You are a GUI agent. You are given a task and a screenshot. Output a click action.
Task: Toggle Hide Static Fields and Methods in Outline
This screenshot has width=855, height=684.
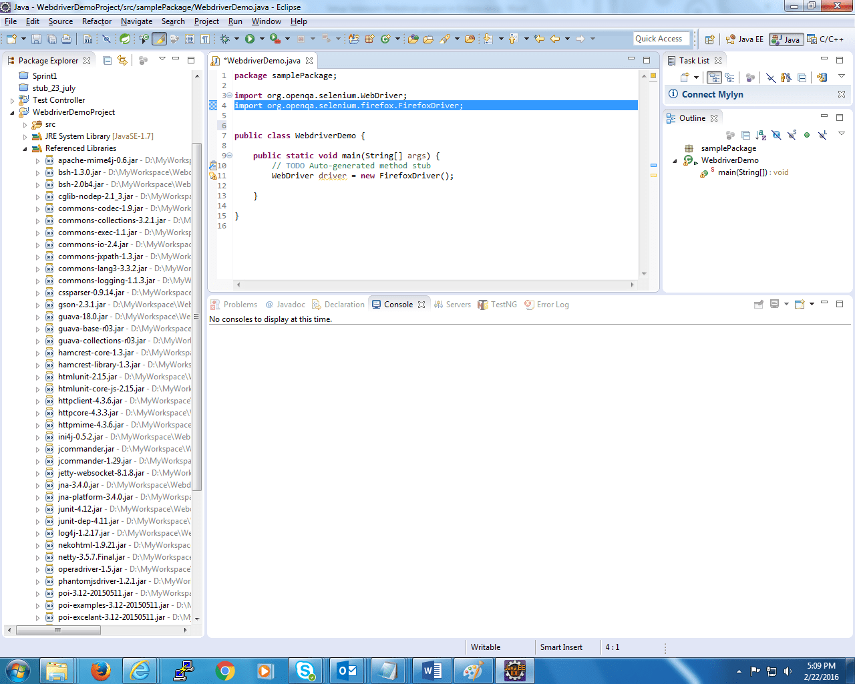click(x=792, y=135)
